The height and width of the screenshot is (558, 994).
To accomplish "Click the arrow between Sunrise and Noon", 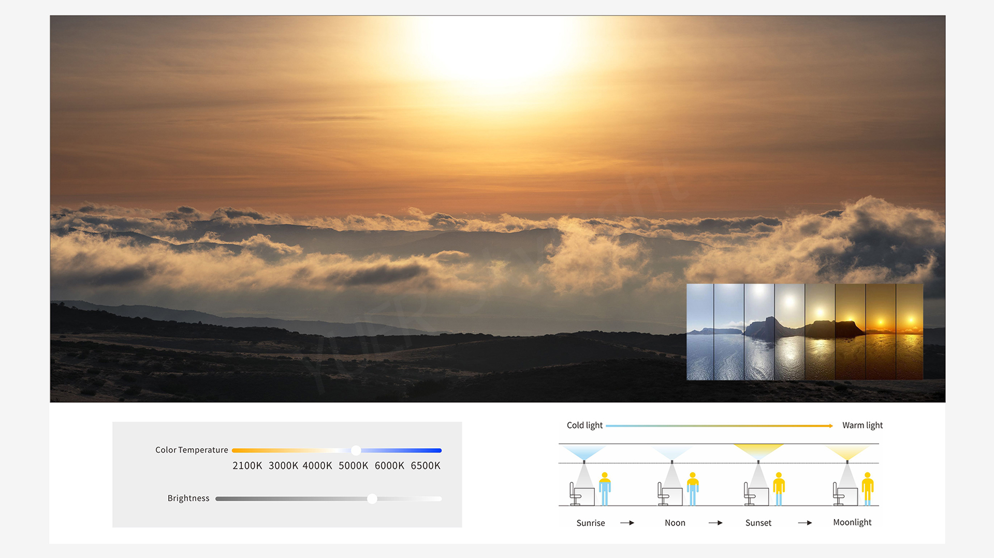I will [627, 523].
